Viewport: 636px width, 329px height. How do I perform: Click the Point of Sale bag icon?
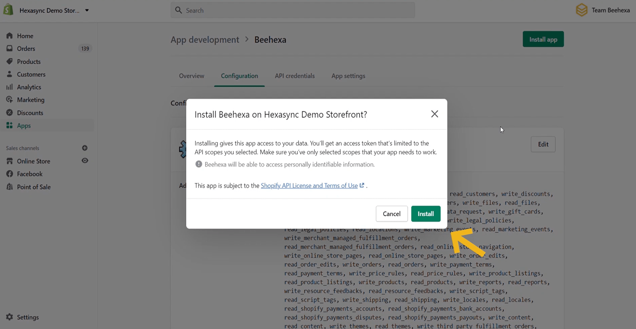(10, 186)
